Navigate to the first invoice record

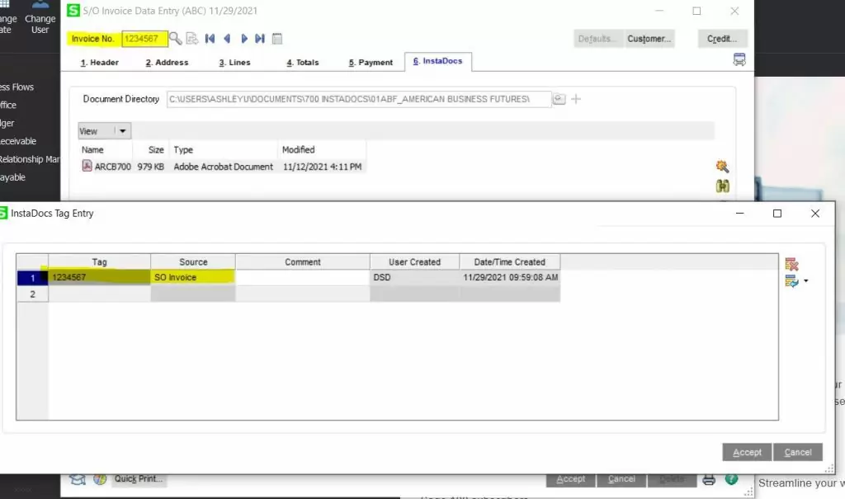point(210,38)
